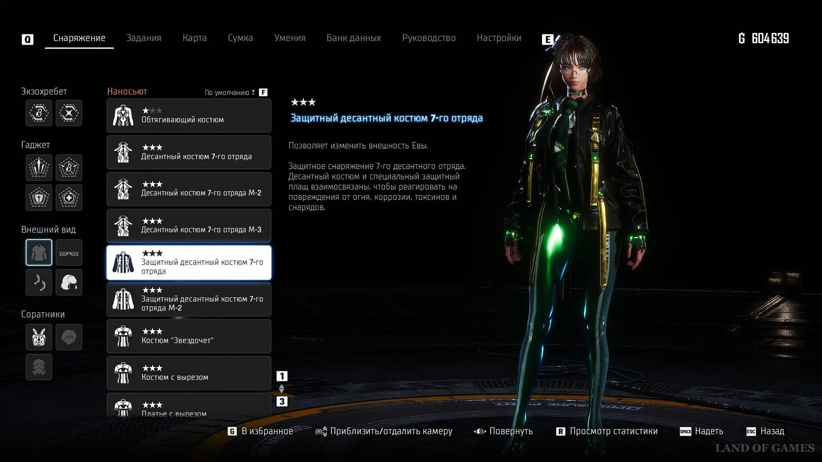
Task: Select the nanosuit outfit appearance slot
Action: 39,252
